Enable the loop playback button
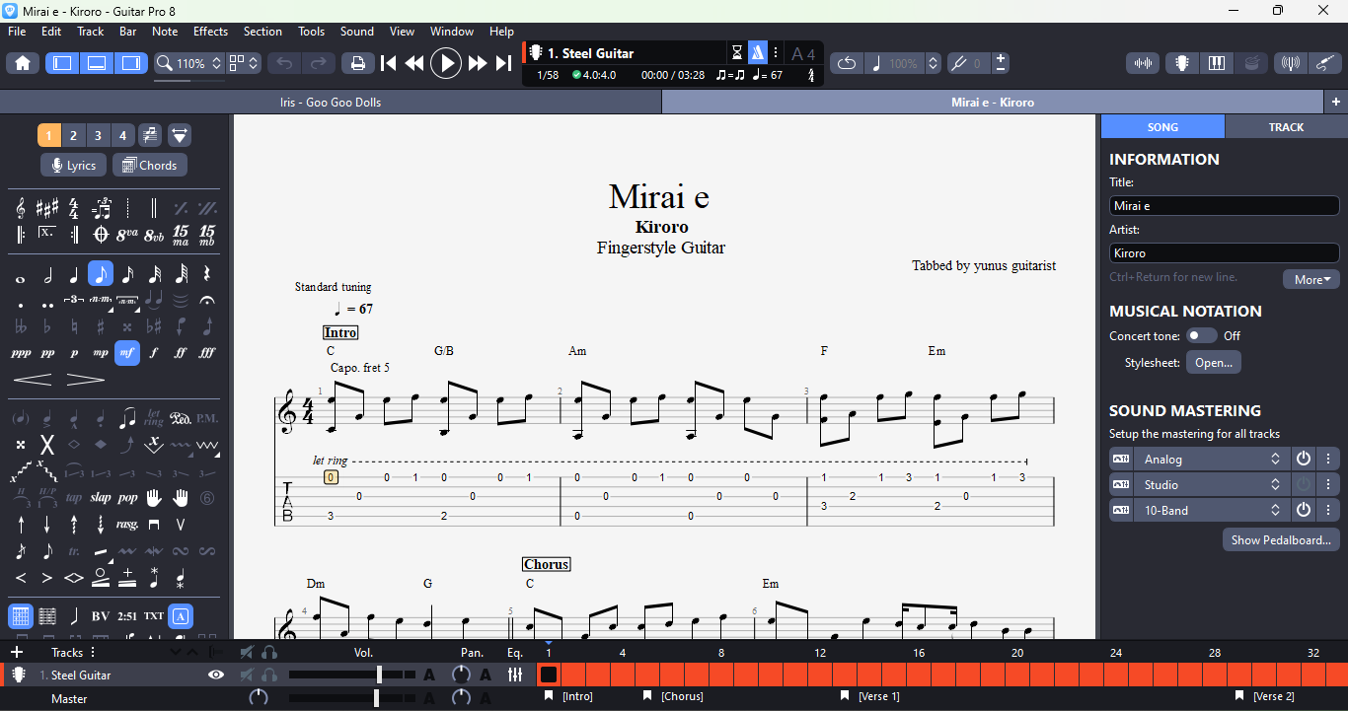1348x711 pixels. point(847,63)
